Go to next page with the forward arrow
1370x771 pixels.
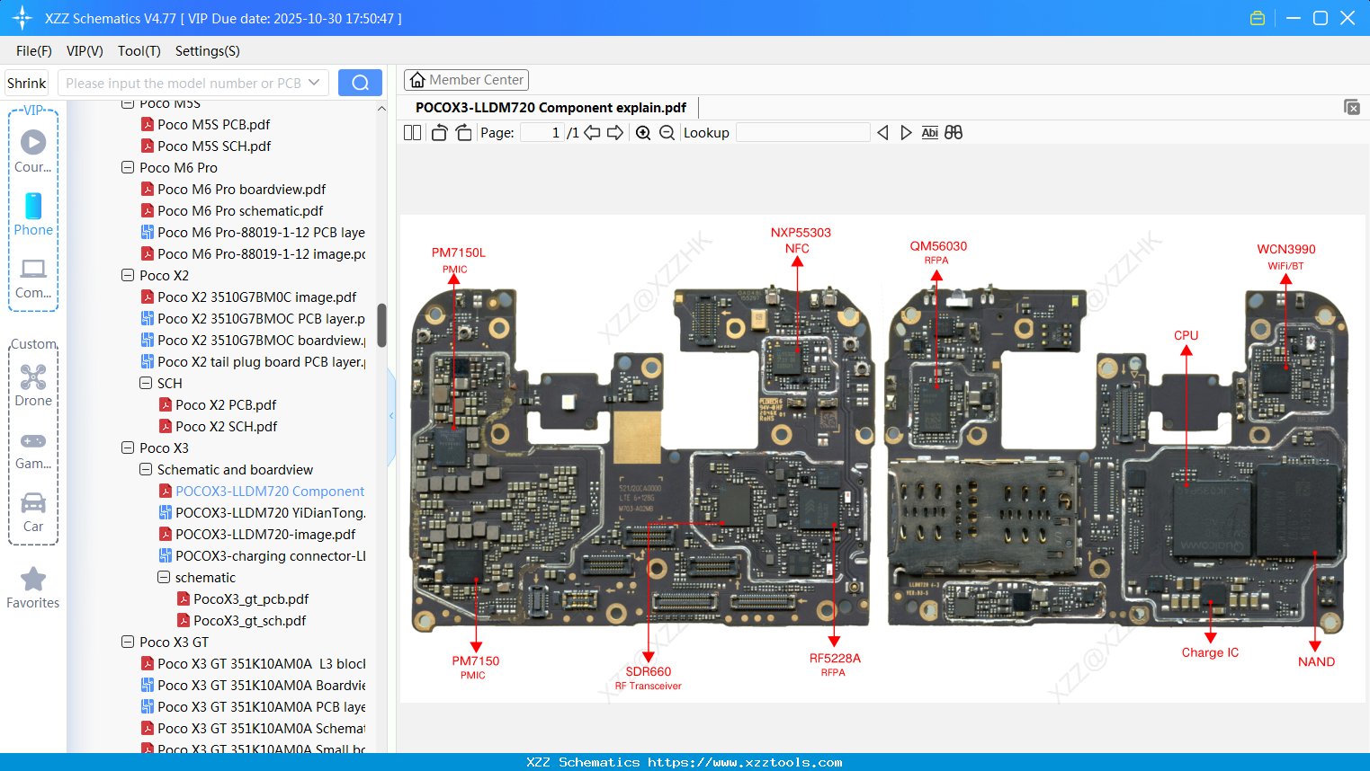615,132
